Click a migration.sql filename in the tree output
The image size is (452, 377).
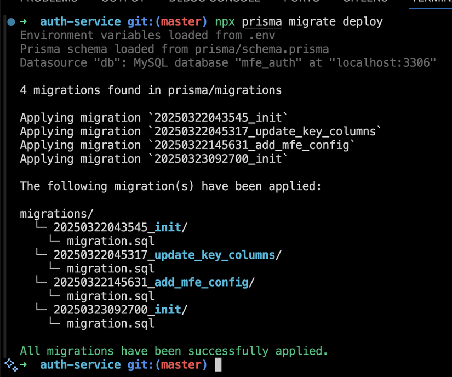110,241
